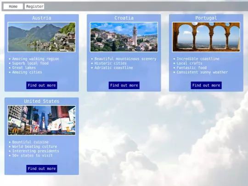Click the text 'Superb local food'
The height and width of the screenshot is (186, 248).
pos(30,63)
